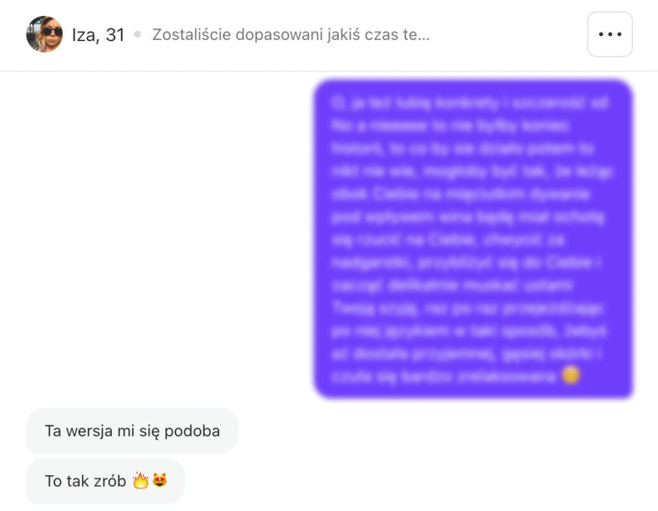Click the gray dot separator after the name
The width and height of the screenshot is (658, 511).
(x=138, y=35)
